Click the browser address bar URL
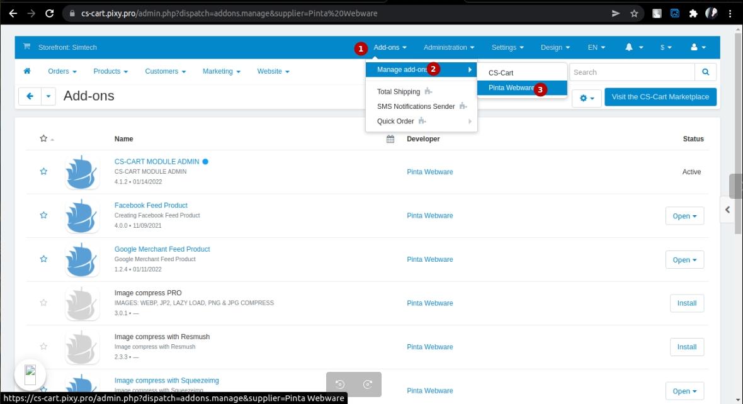Image resolution: width=743 pixels, height=404 pixels. pos(229,13)
